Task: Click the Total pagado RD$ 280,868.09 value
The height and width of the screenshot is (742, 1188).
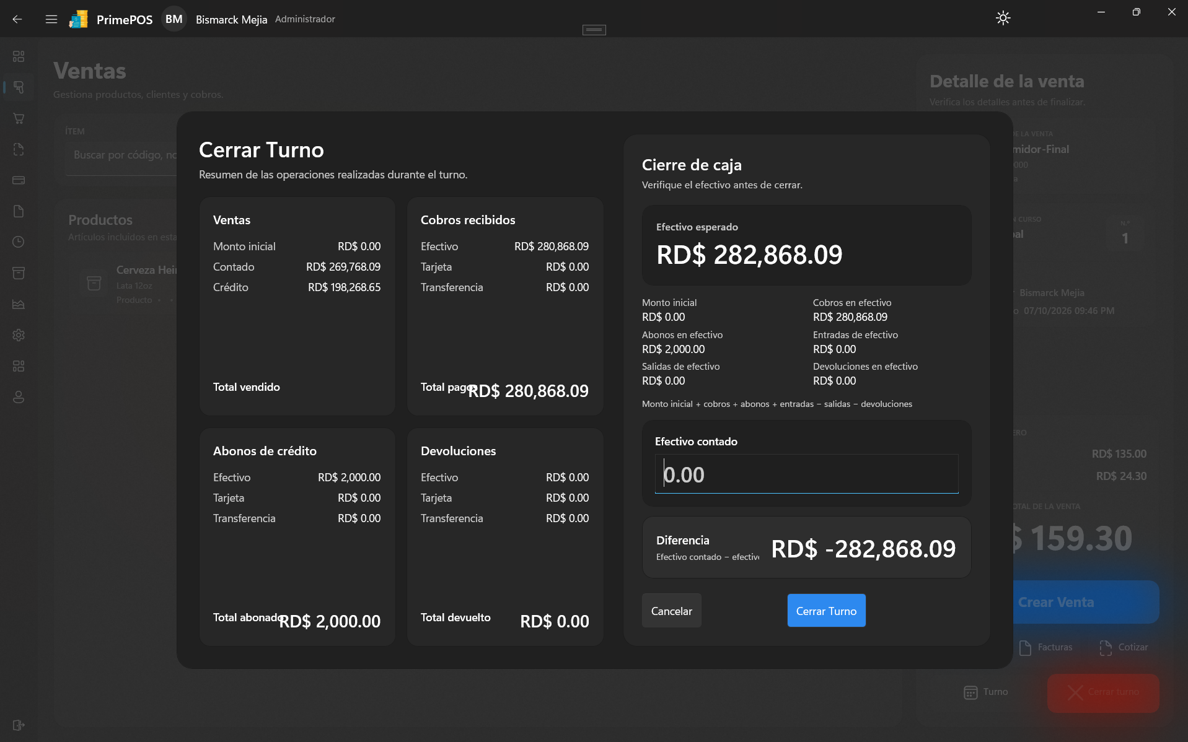Action: [x=528, y=391]
